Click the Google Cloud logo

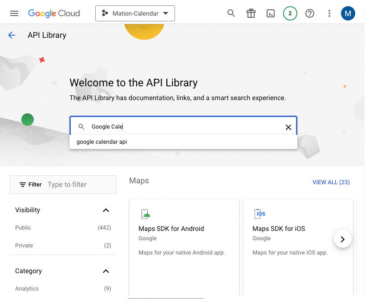(54, 13)
